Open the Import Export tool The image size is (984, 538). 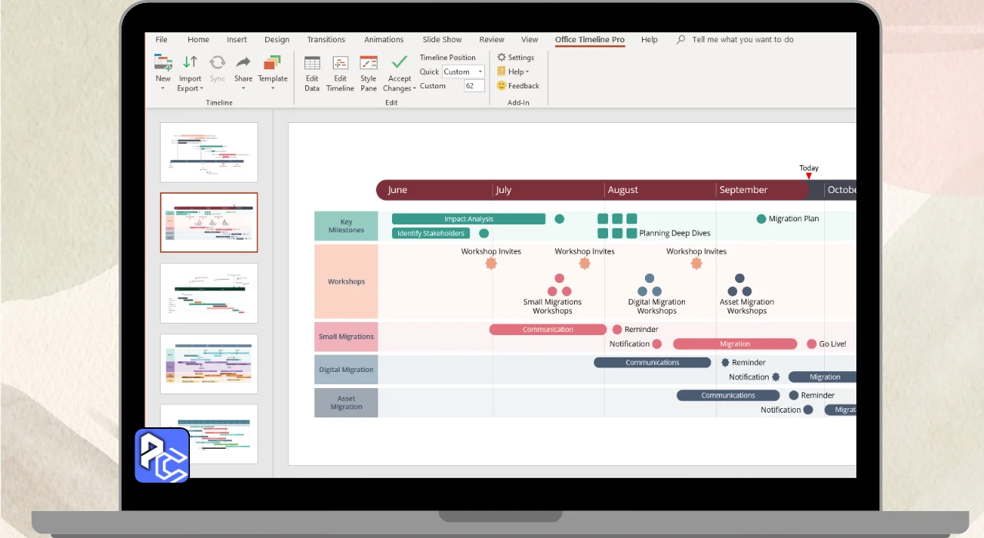tap(190, 64)
